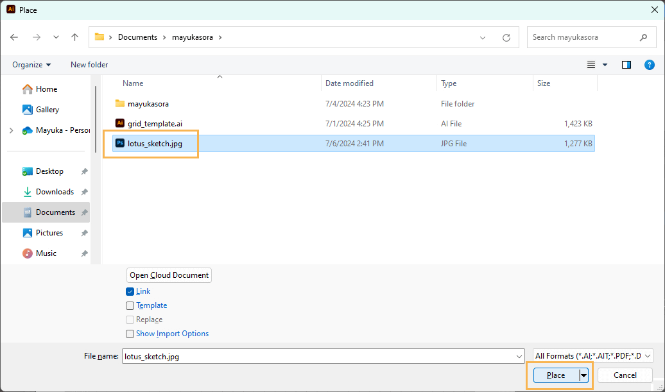The height and width of the screenshot is (392, 665).
Task: Open the All Formats file type dropdown
Action: 592,356
